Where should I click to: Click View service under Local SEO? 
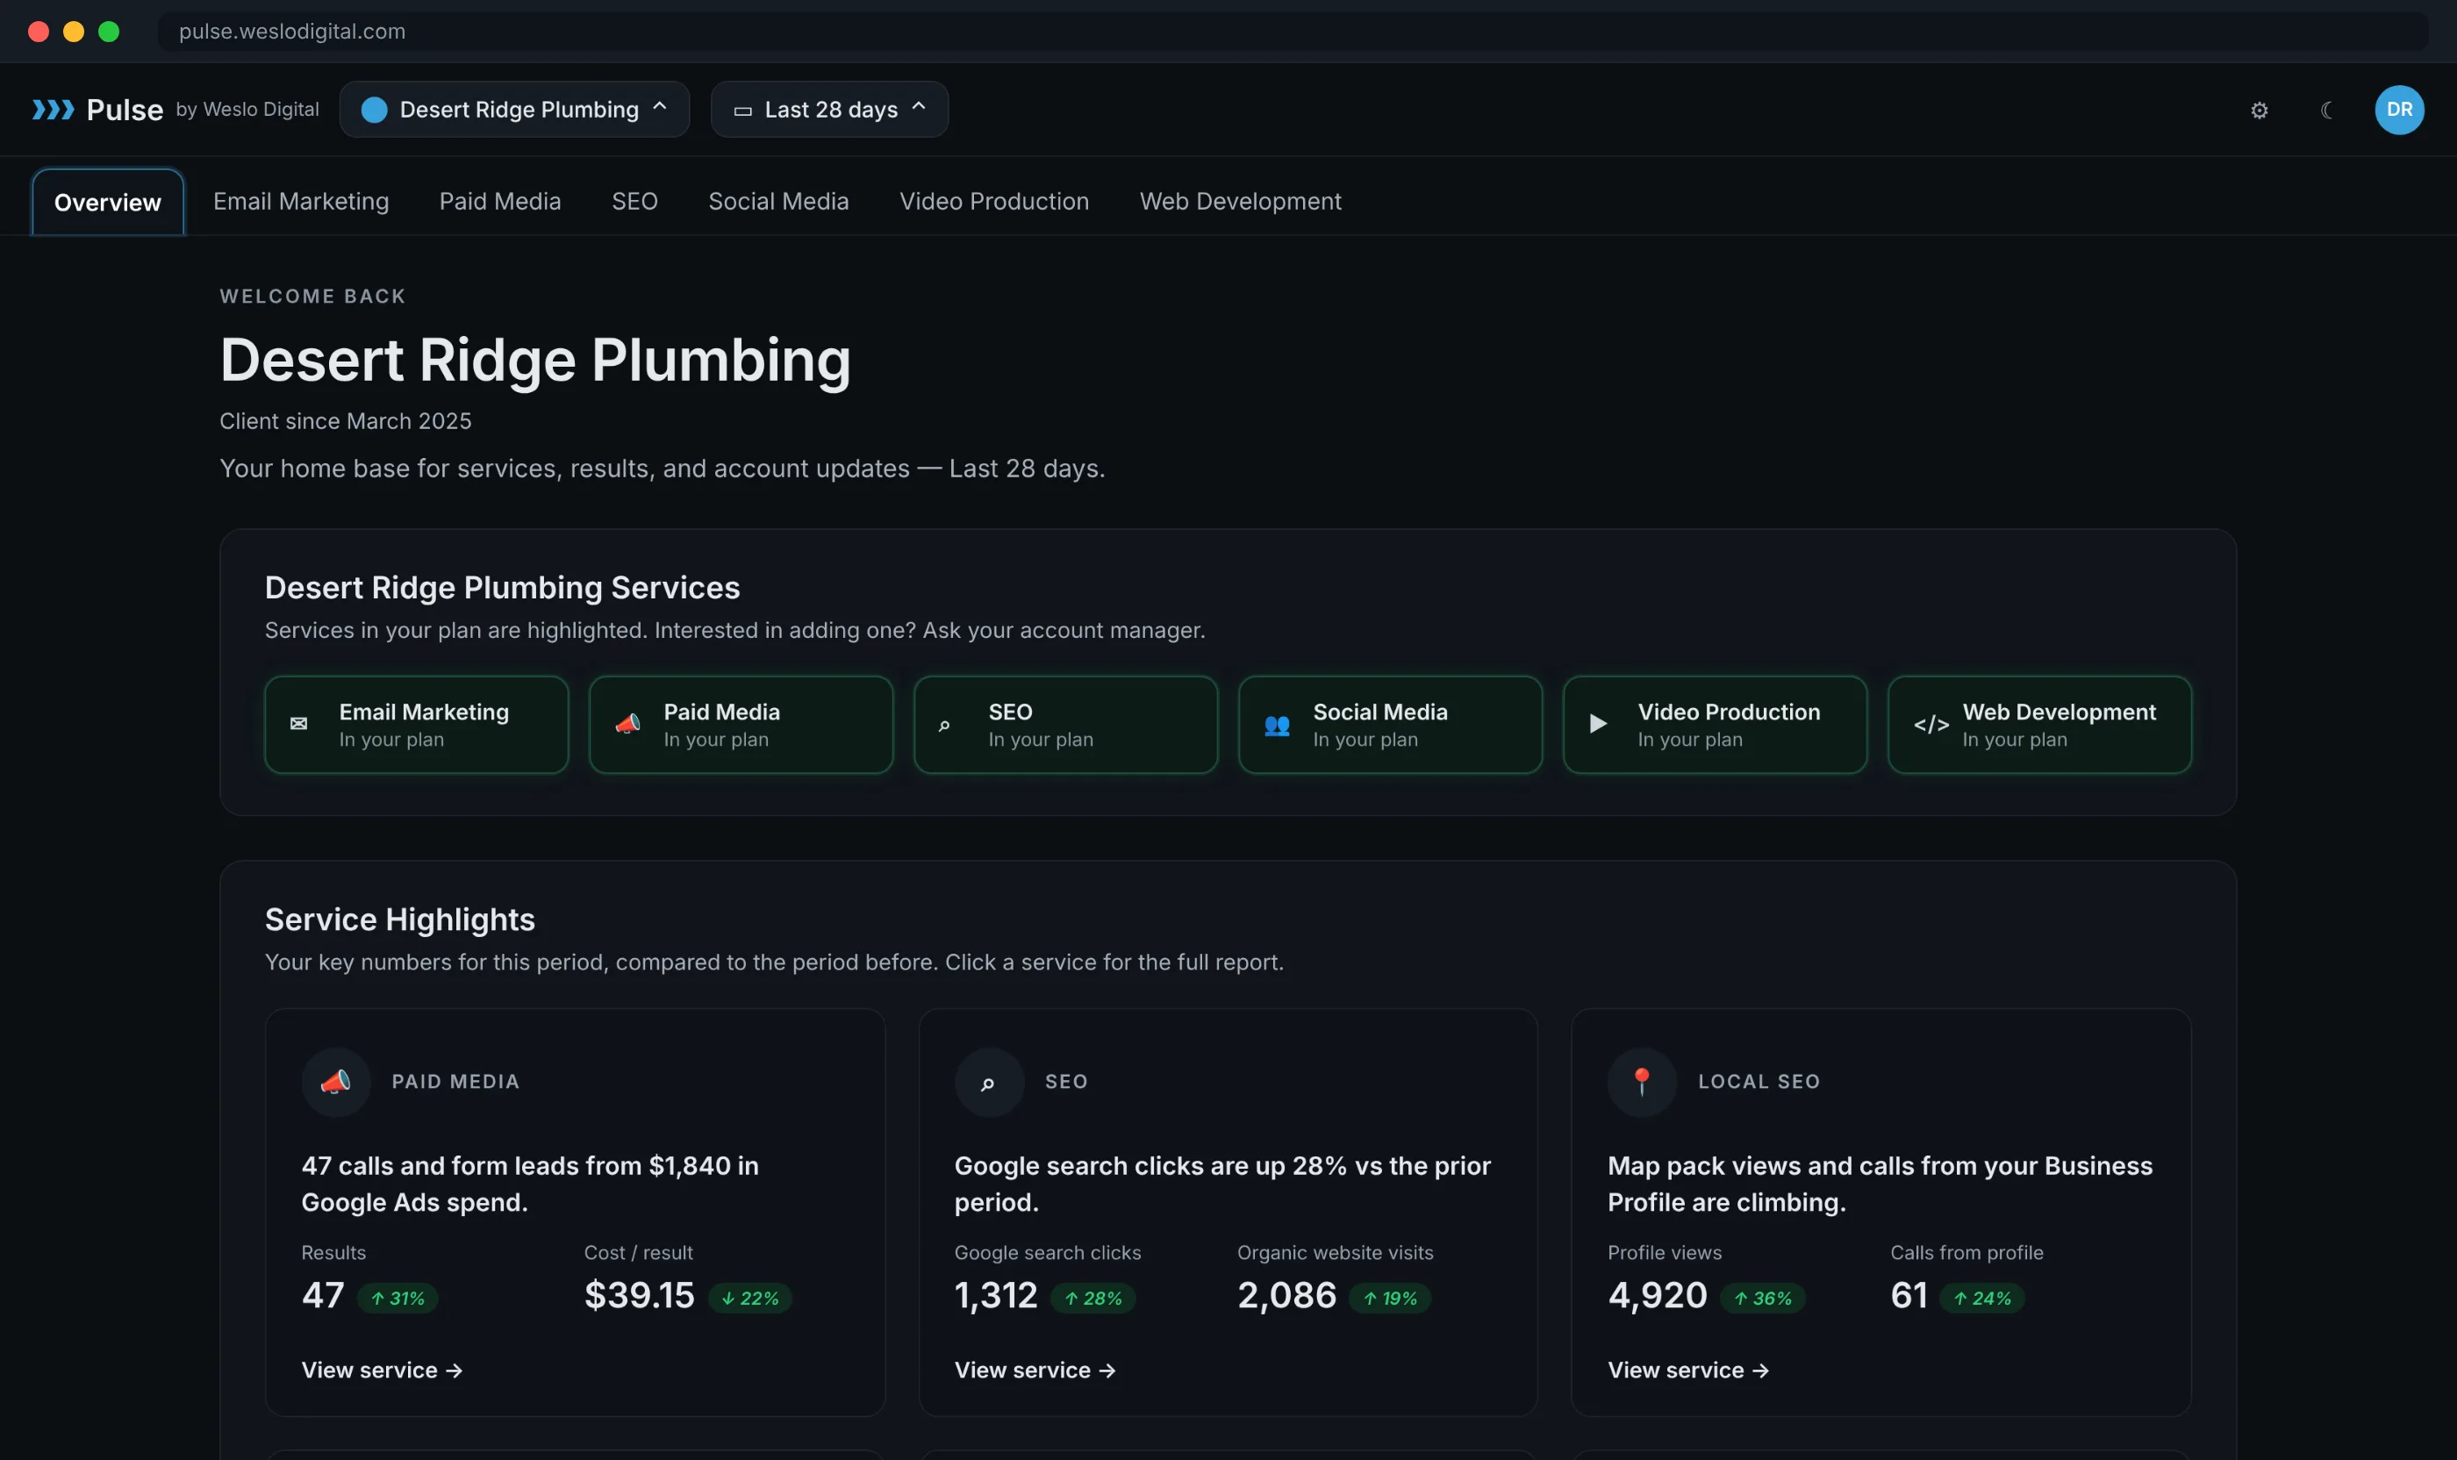pyautogui.click(x=1688, y=1371)
